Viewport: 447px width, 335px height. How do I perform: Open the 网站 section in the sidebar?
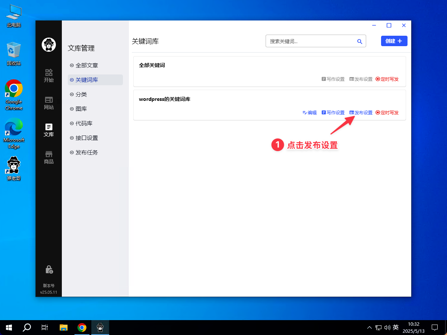coord(49,103)
